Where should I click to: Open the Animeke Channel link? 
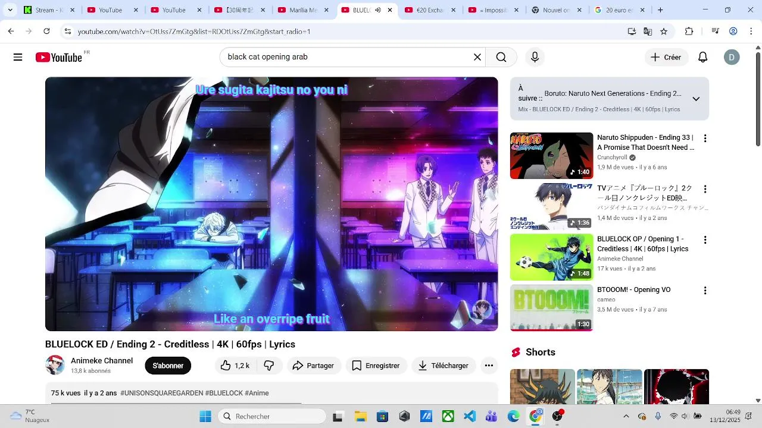click(x=102, y=361)
